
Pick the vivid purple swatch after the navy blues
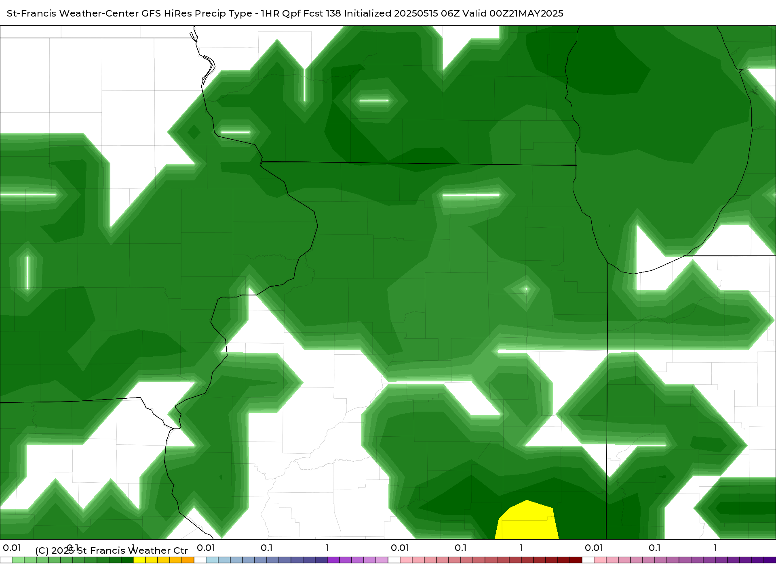[333, 560]
